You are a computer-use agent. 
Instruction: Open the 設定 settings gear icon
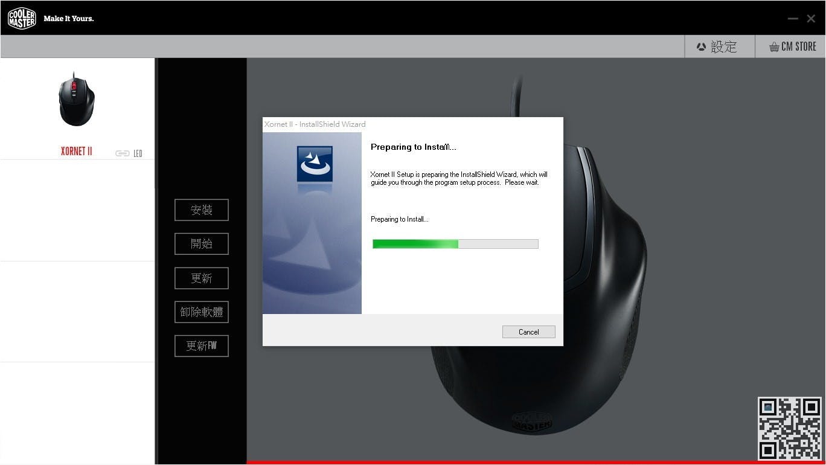point(701,46)
